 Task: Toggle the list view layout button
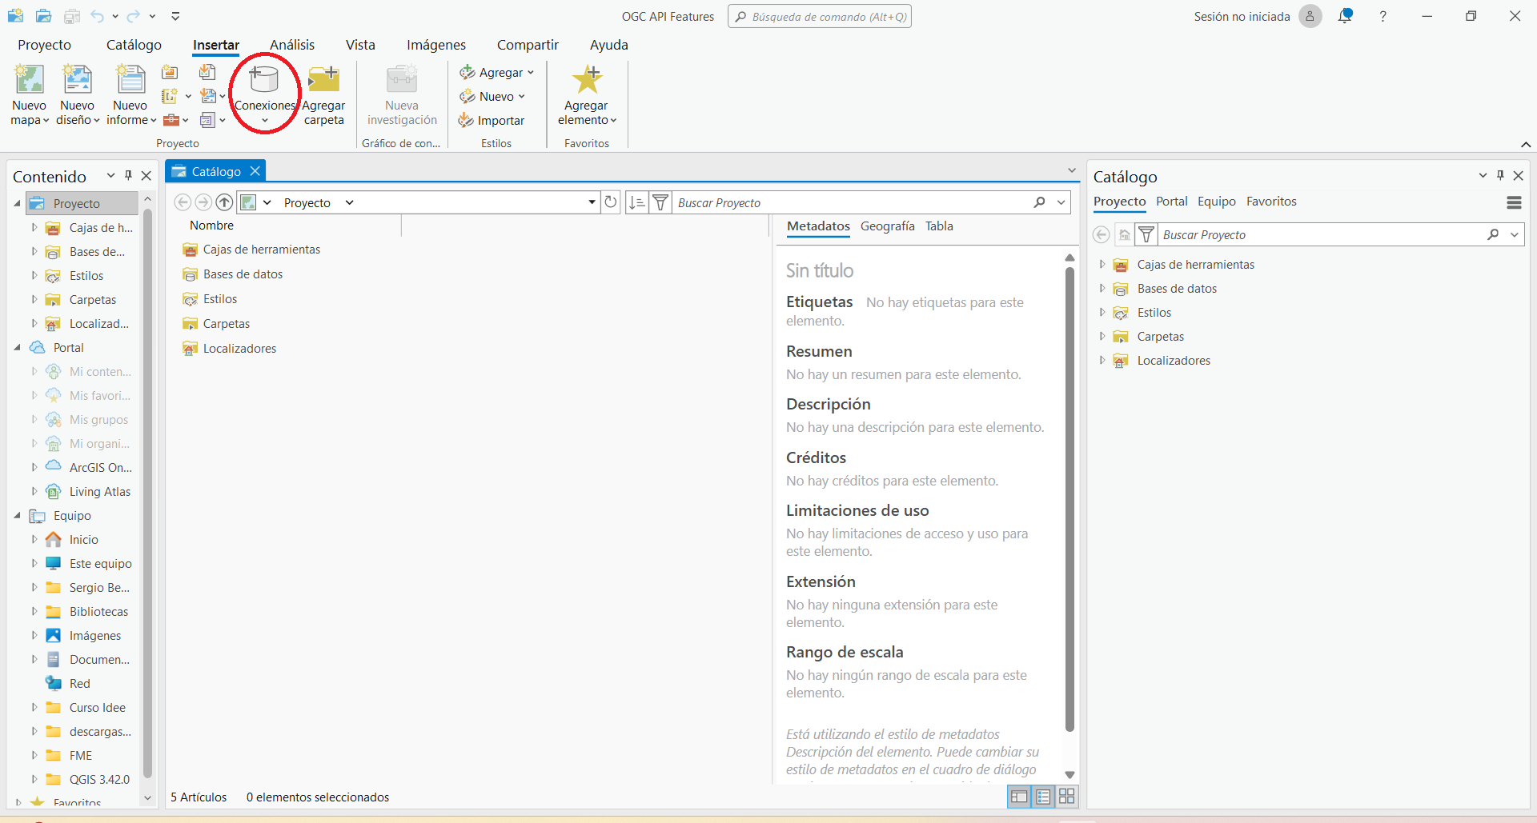[x=1043, y=797]
